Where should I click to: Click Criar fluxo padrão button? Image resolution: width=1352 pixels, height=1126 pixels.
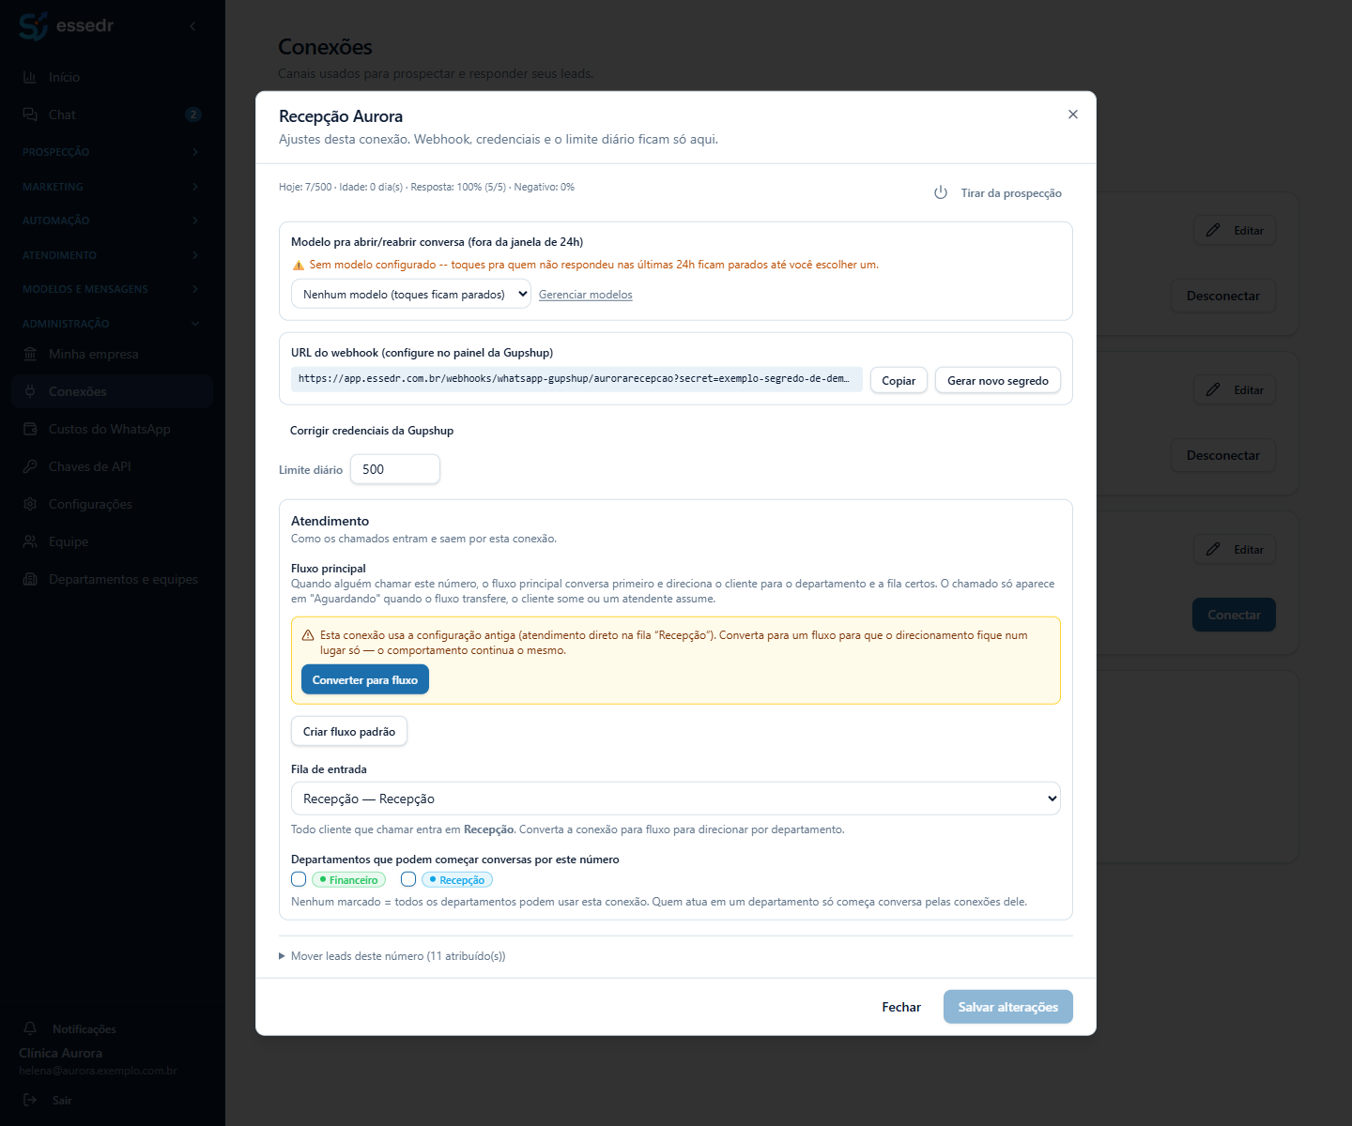(349, 731)
